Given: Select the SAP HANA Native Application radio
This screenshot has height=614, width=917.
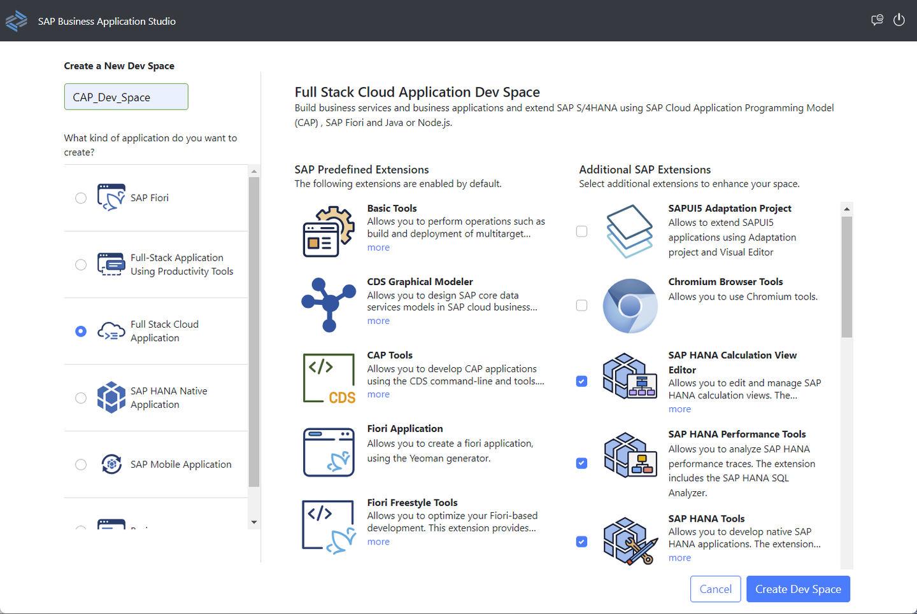Looking at the screenshot, I should [x=81, y=398].
